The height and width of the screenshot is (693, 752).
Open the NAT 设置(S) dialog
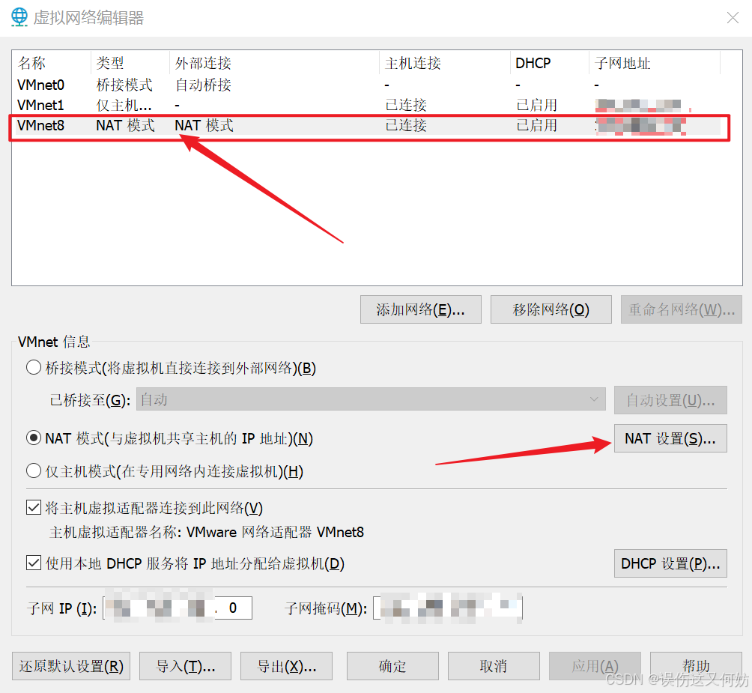[x=670, y=438]
